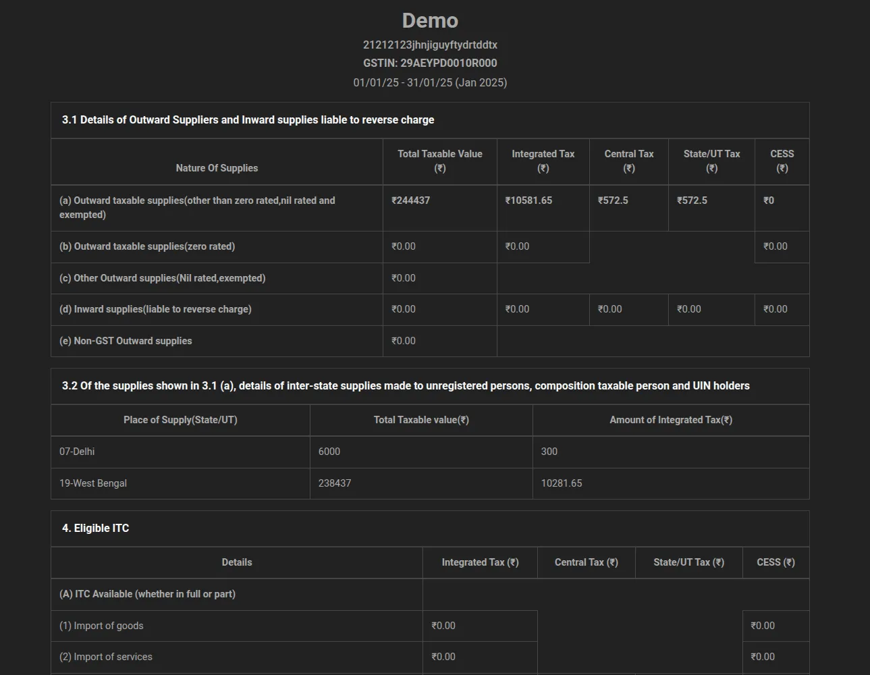This screenshot has height=675, width=870.
Task: Select the 10281.65 integrated tax value
Action: tap(562, 483)
